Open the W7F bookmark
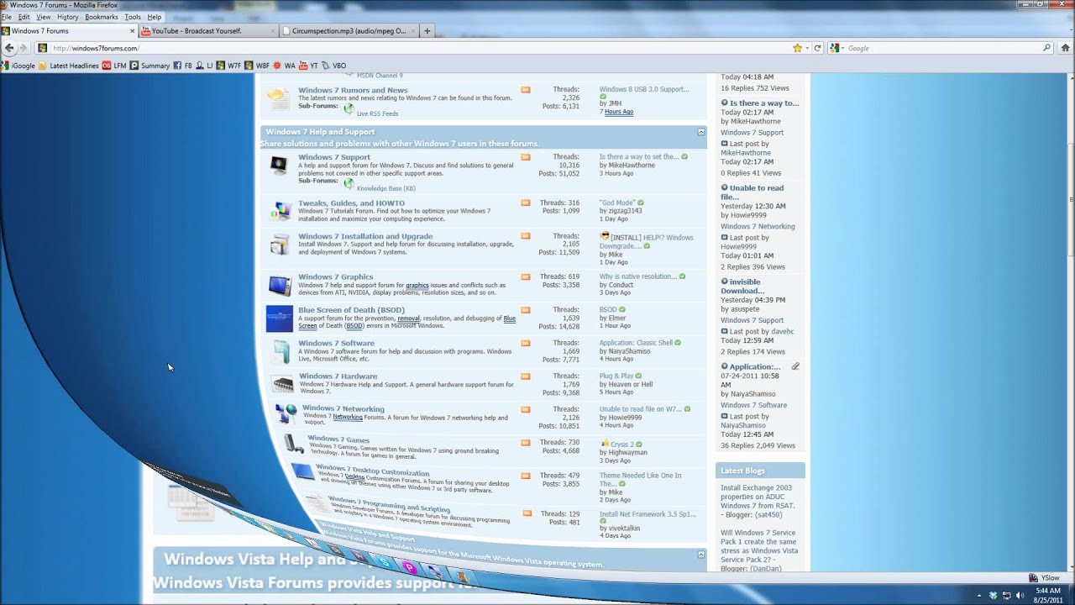Image resolution: width=1075 pixels, height=605 pixels. [x=229, y=66]
